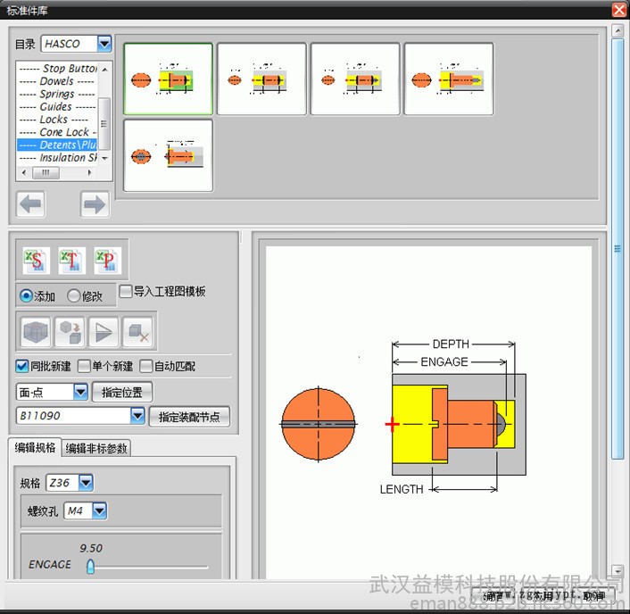Enable the 导入工程图模板 checkbox
The image size is (630, 614).
point(126,291)
